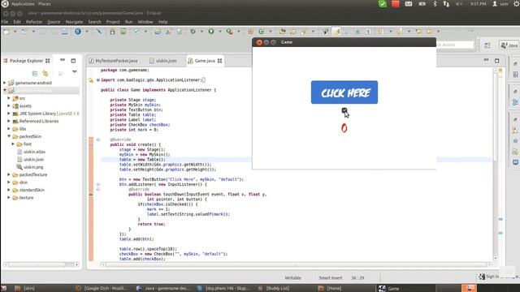This screenshot has width=520, height=292.
Task: Expand the font folder
Action: pyautogui.click(x=13, y=144)
